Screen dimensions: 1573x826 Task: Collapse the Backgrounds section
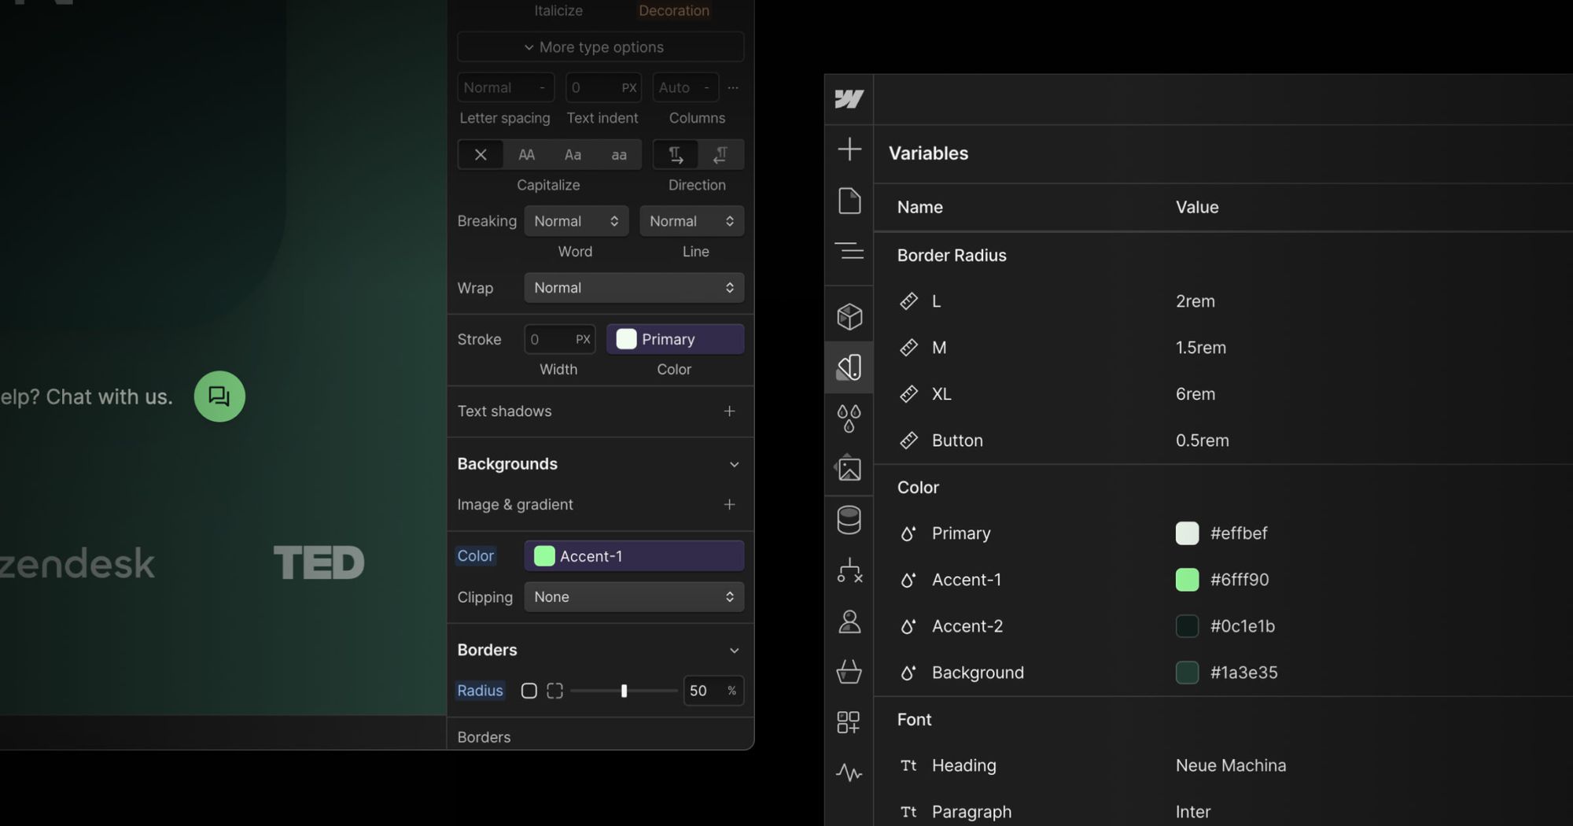[734, 464]
